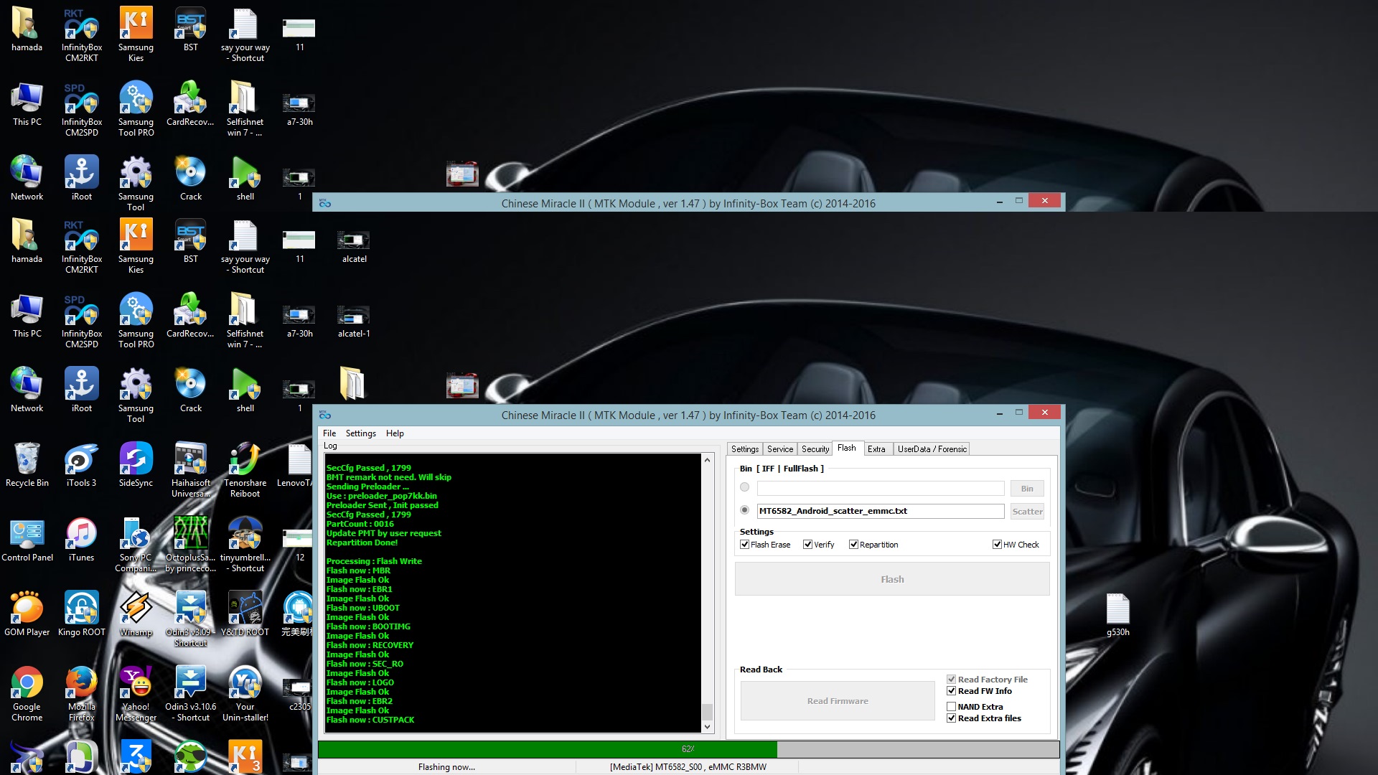Image resolution: width=1378 pixels, height=775 pixels.
Task: Click the 'Update PMT by user request' log line
Action: pyautogui.click(x=384, y=533)
